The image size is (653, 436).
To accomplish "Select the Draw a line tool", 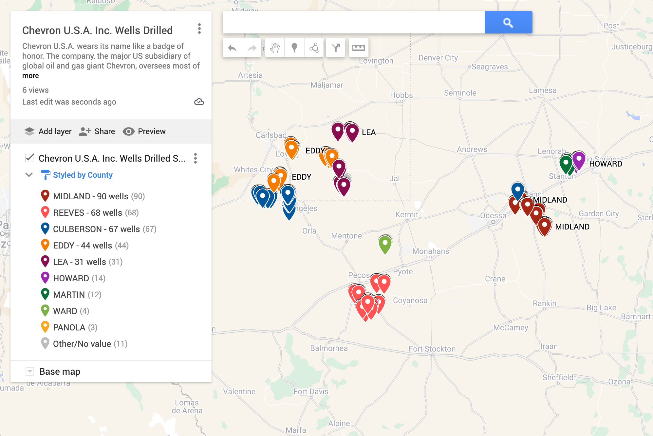I will pos(314,48).
